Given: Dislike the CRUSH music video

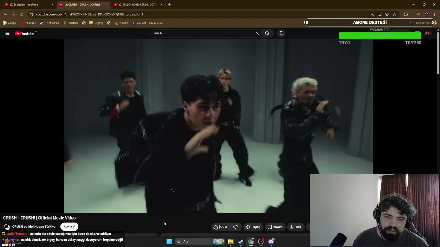Looking at the screenshot, I should [x=235, y=227].
